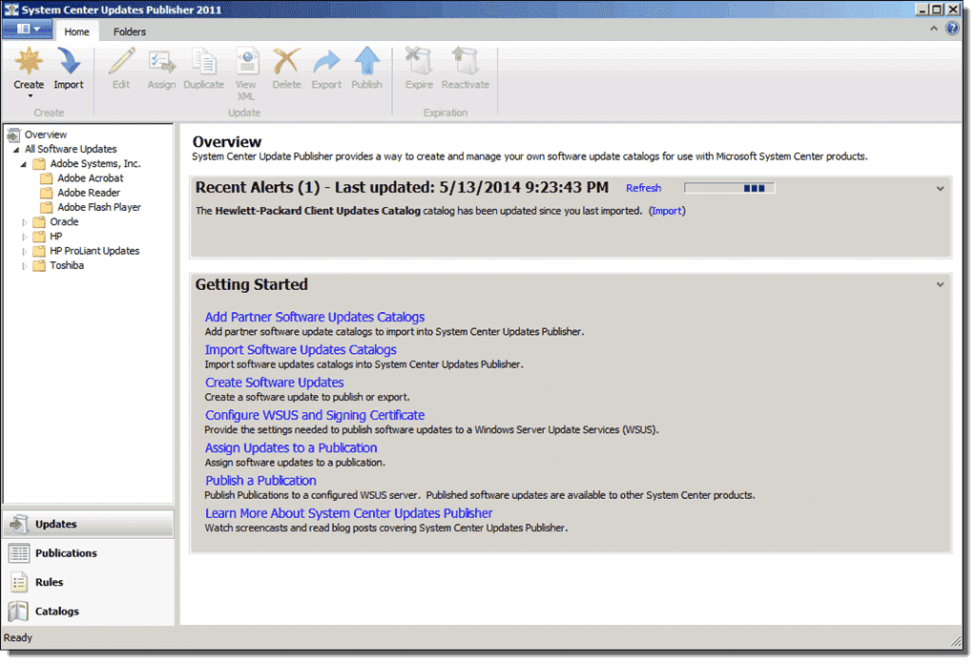Viewport: 977px width, 664px height.
Task: Expand the HP tree node
Action: click(24, 237)
